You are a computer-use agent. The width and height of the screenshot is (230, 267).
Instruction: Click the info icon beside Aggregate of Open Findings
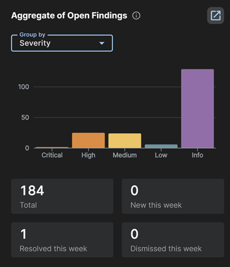[136, 16]
